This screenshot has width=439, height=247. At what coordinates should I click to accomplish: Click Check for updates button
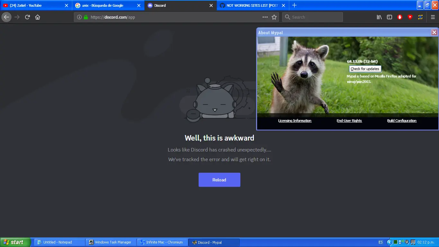point(365,69)
